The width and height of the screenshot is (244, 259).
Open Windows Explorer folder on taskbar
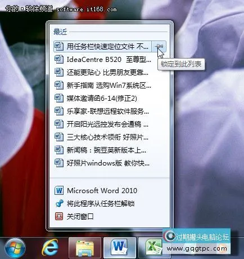[85, 248]
